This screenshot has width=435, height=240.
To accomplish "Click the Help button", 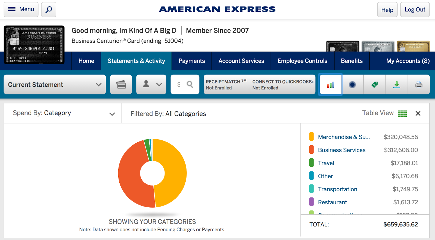I will coord(387,10).
